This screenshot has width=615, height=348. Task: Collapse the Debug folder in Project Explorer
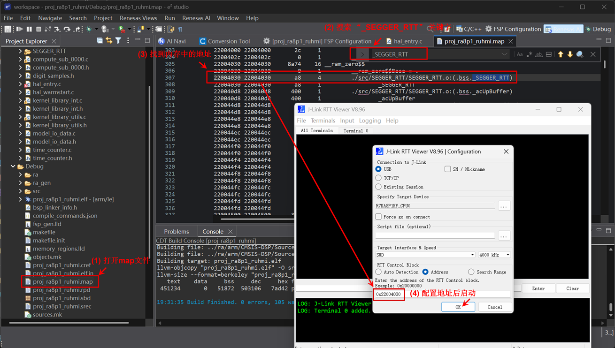(x=13, y=166)
